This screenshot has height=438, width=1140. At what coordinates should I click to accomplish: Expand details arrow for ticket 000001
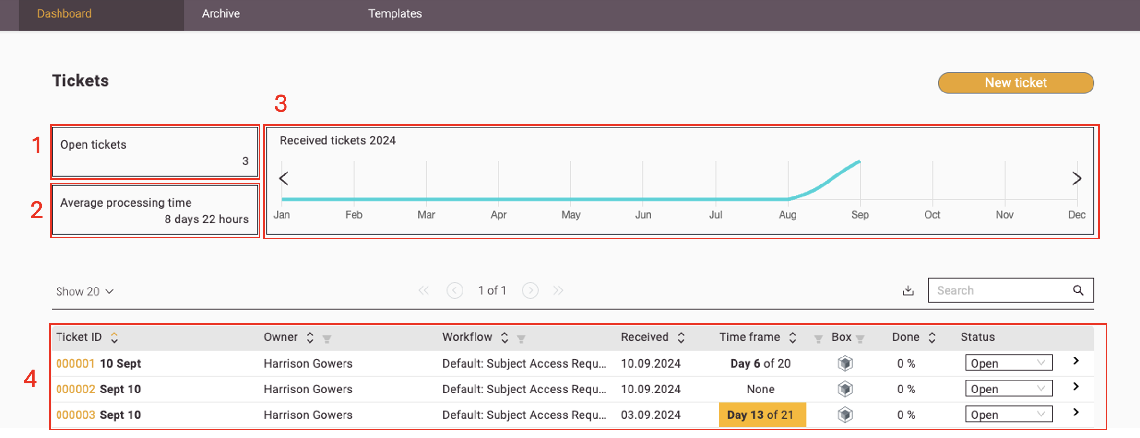(x=1076, y=361)
